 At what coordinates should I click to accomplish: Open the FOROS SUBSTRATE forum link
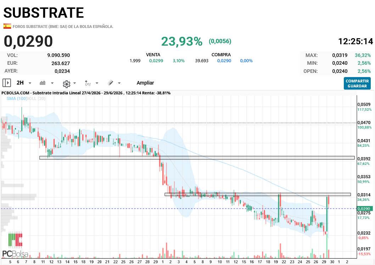[x=63, y=27]
